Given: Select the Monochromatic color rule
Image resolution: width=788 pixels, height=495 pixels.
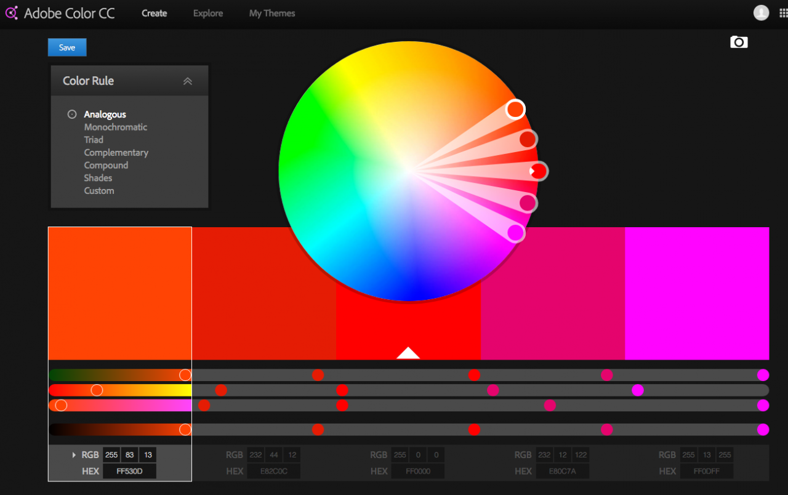Looking at the screenshot, I should (x=115, y=127).
